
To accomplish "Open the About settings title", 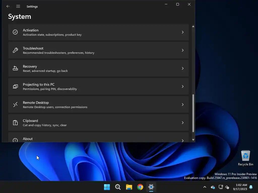I will tap(28, 139).
